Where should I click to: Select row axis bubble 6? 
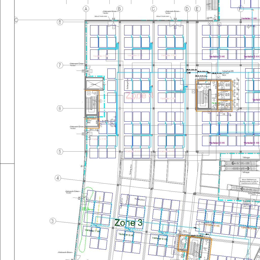pos(60,108)
